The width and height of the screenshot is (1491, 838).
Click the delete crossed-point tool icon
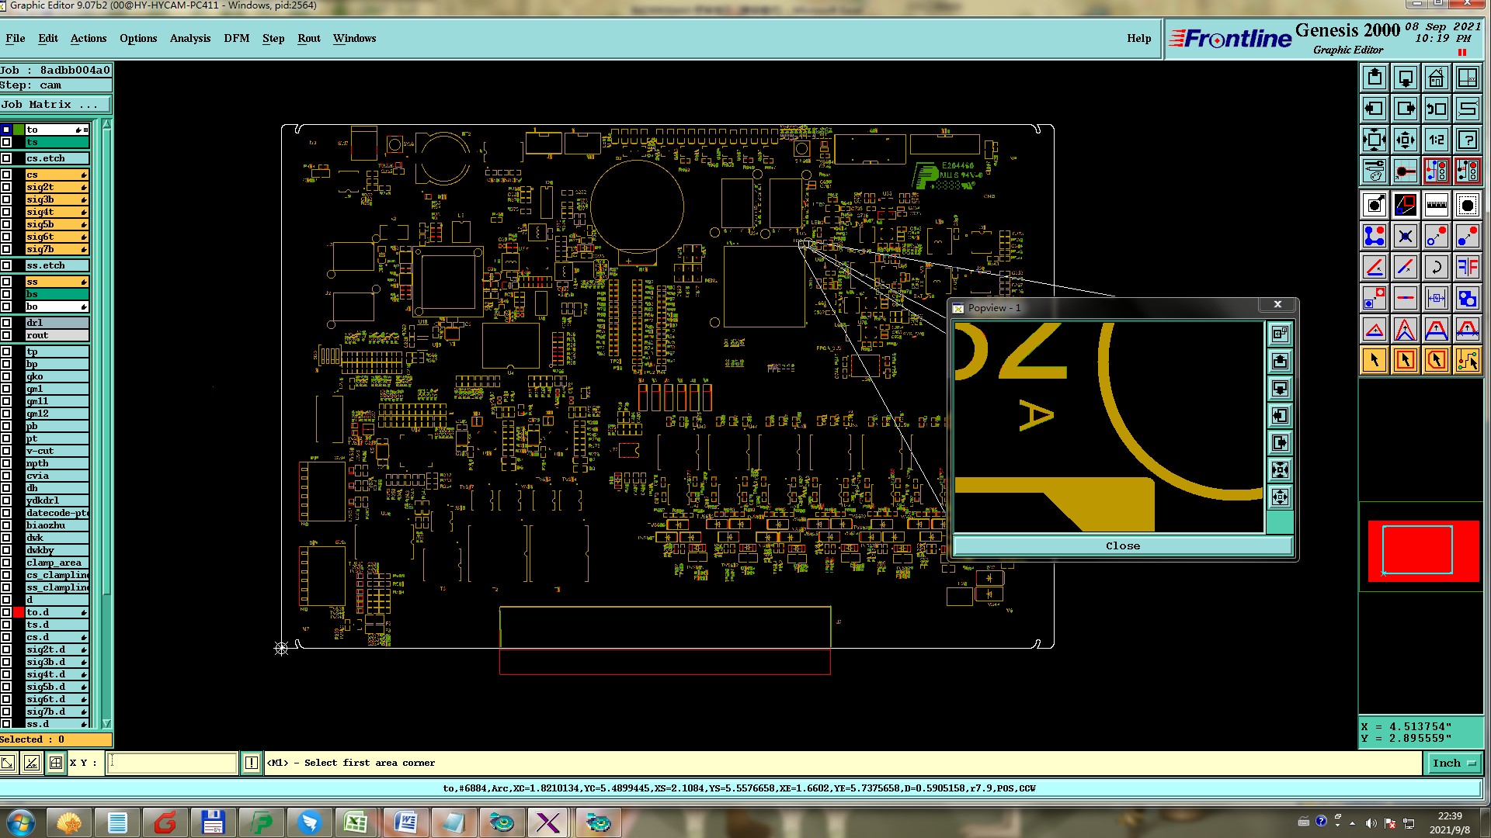1405,236
